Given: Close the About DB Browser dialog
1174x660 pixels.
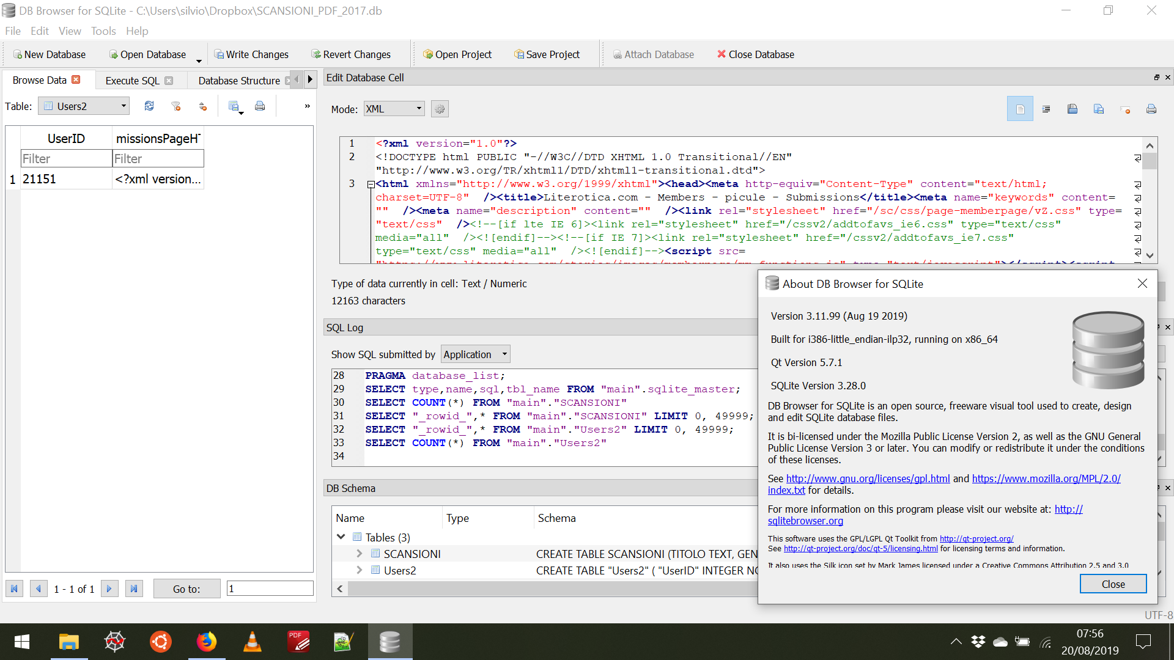Looking at the screenshot, I should [x=1112, y=584].
